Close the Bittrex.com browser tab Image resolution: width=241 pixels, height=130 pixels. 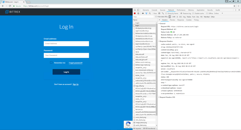tap(24, 2)
